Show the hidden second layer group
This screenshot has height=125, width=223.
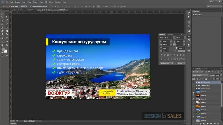point(194,85)
